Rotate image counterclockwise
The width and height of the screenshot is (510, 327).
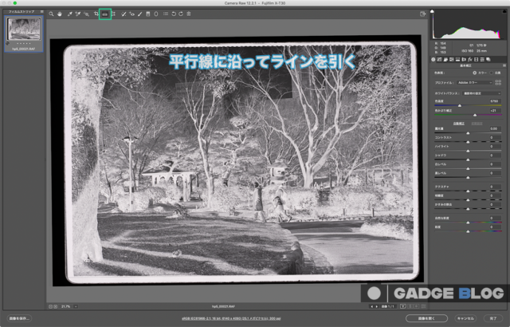tap(174, 14)
